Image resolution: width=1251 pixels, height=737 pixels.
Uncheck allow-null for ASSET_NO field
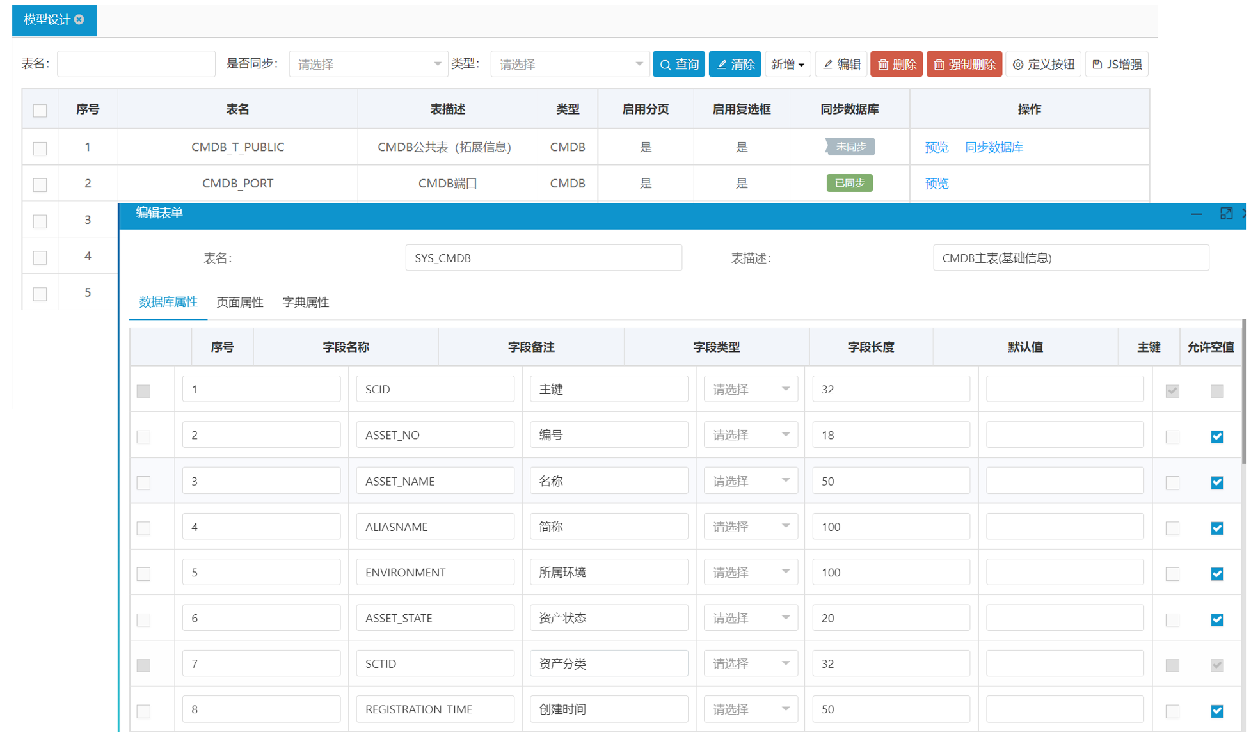(x=1216, y=437)
